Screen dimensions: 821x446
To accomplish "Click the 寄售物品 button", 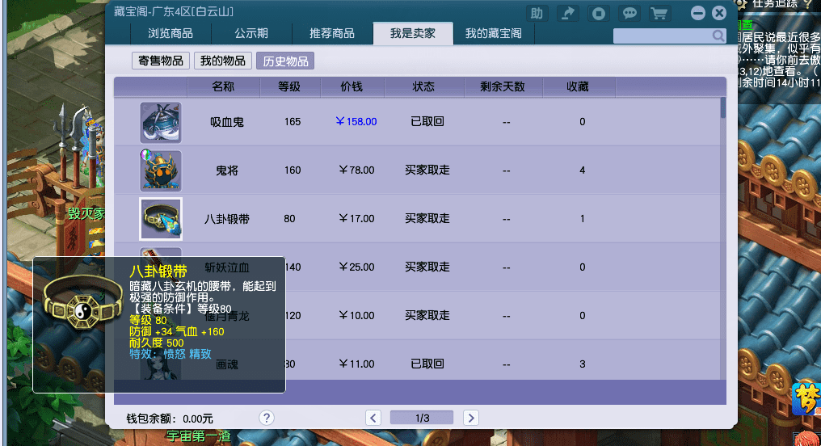I will (161, 61).
